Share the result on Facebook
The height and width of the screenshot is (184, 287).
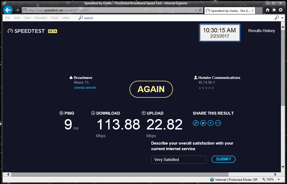tap(211, 123)
